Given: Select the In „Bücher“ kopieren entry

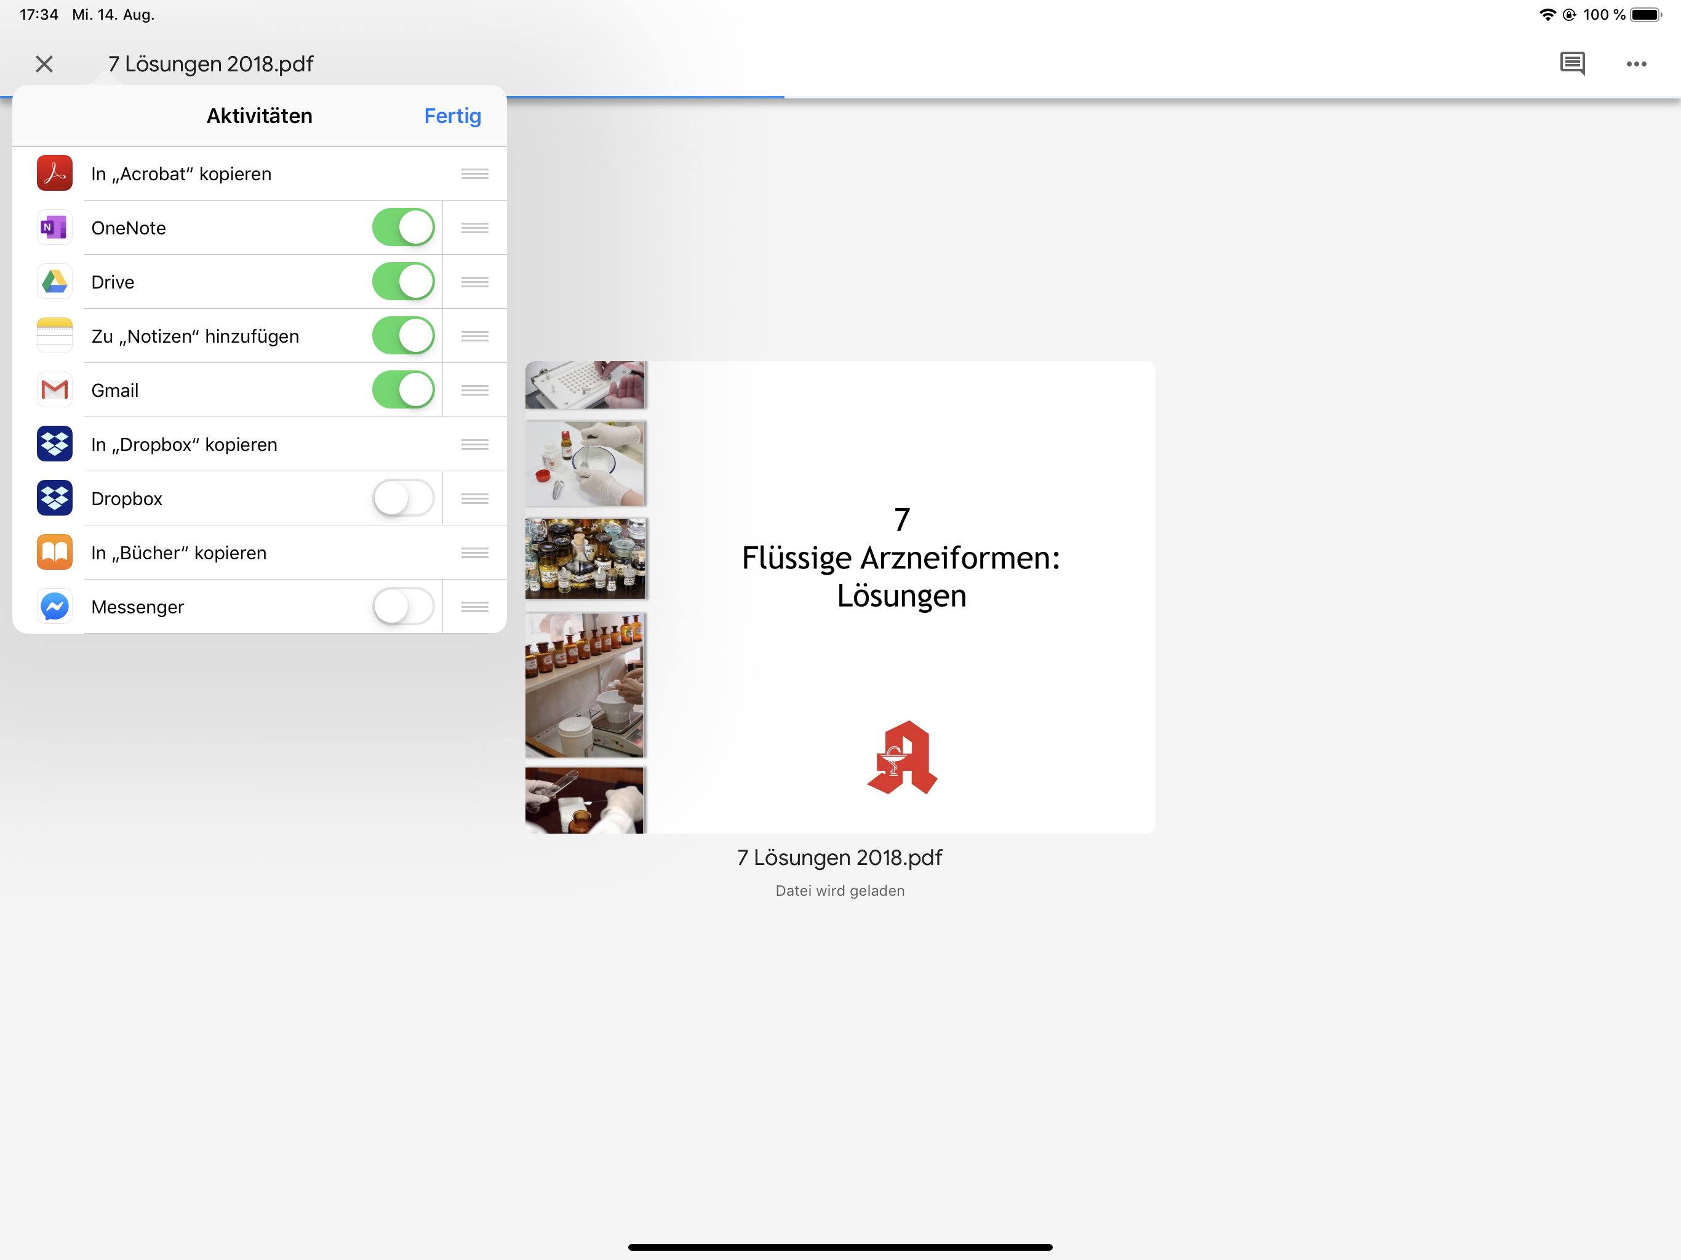Looking at the screenshot, I should coord(178,552).
